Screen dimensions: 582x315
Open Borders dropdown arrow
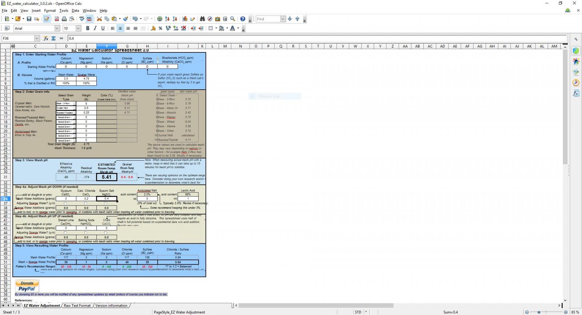pyautogui.click(x=216, y=28)
